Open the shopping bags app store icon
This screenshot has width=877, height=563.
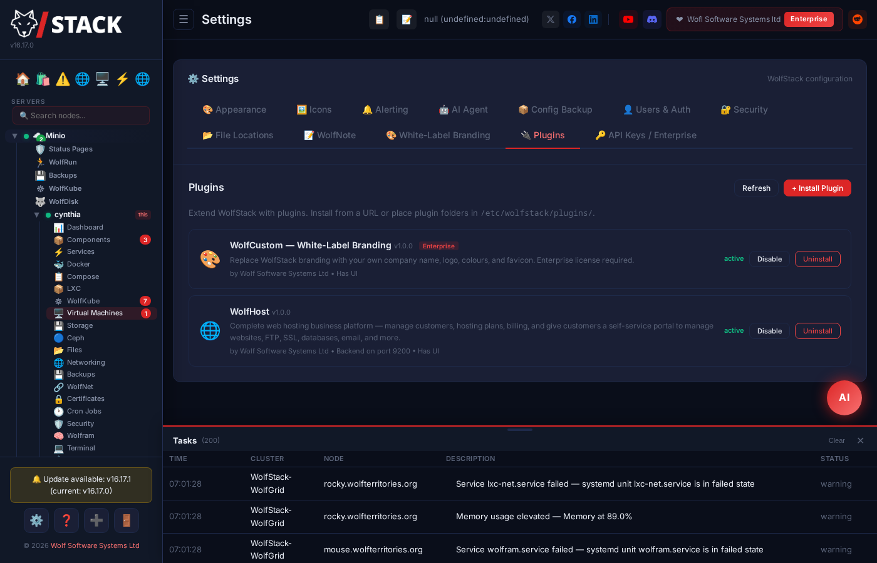pos(43,79)
